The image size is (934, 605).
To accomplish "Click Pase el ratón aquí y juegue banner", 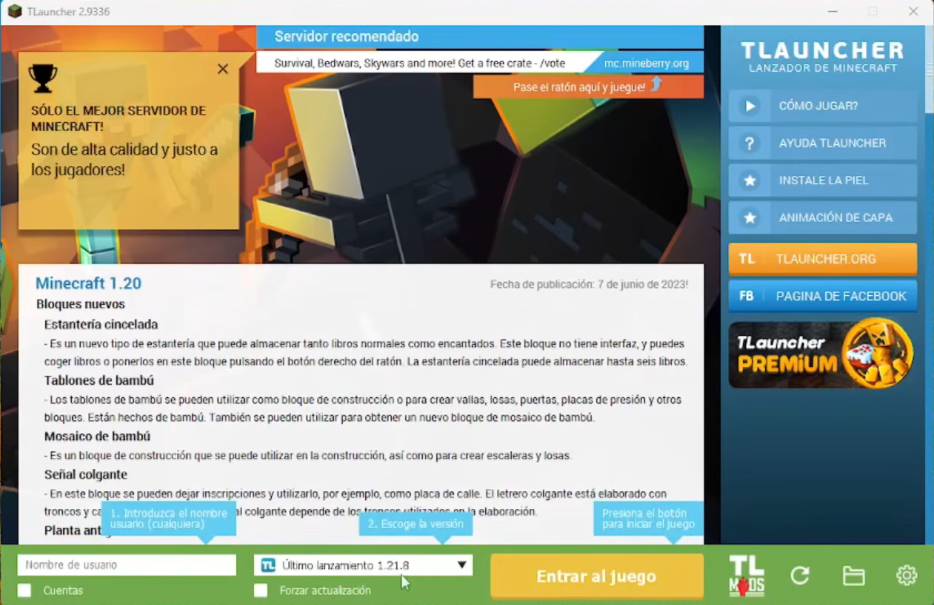I will click(x=588, y=87).
